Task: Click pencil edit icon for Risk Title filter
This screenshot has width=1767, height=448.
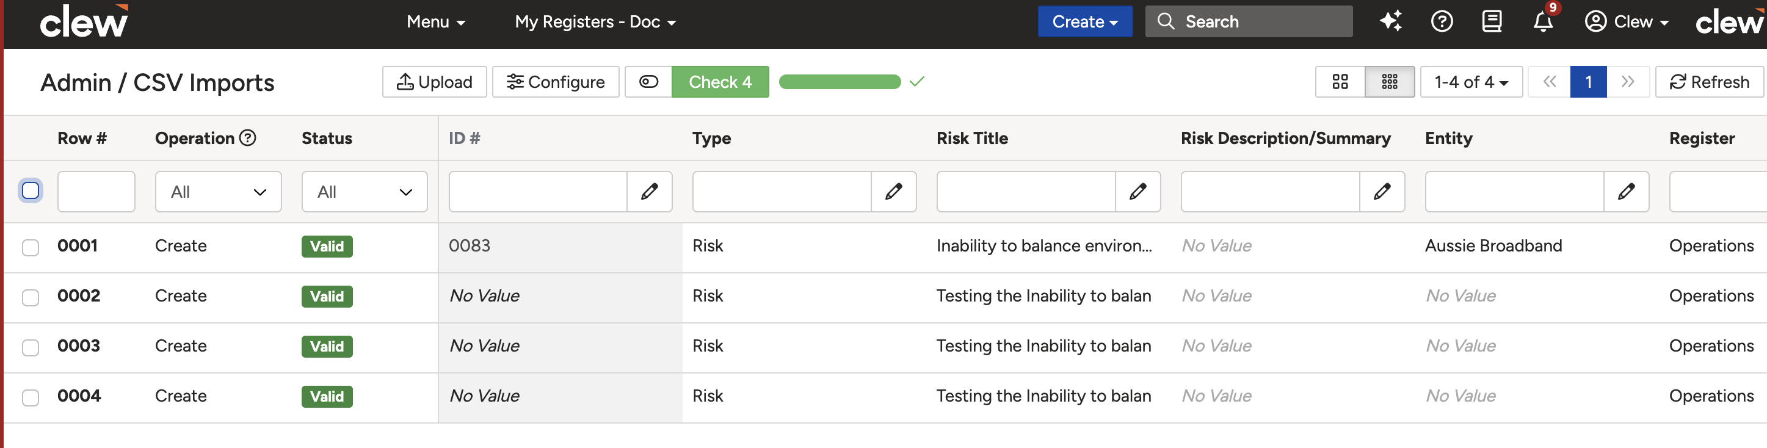Action: click(x=1137, y=192)
